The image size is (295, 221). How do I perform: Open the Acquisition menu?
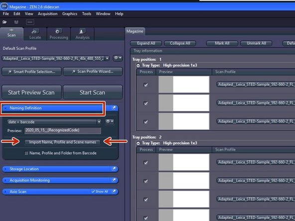[x=48, y=14]
